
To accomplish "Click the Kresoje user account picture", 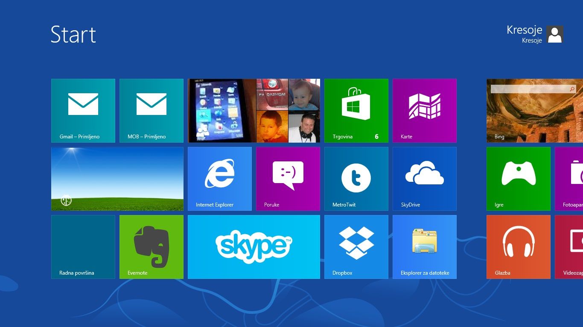I will pyautogui.click(x=555, y=34).
